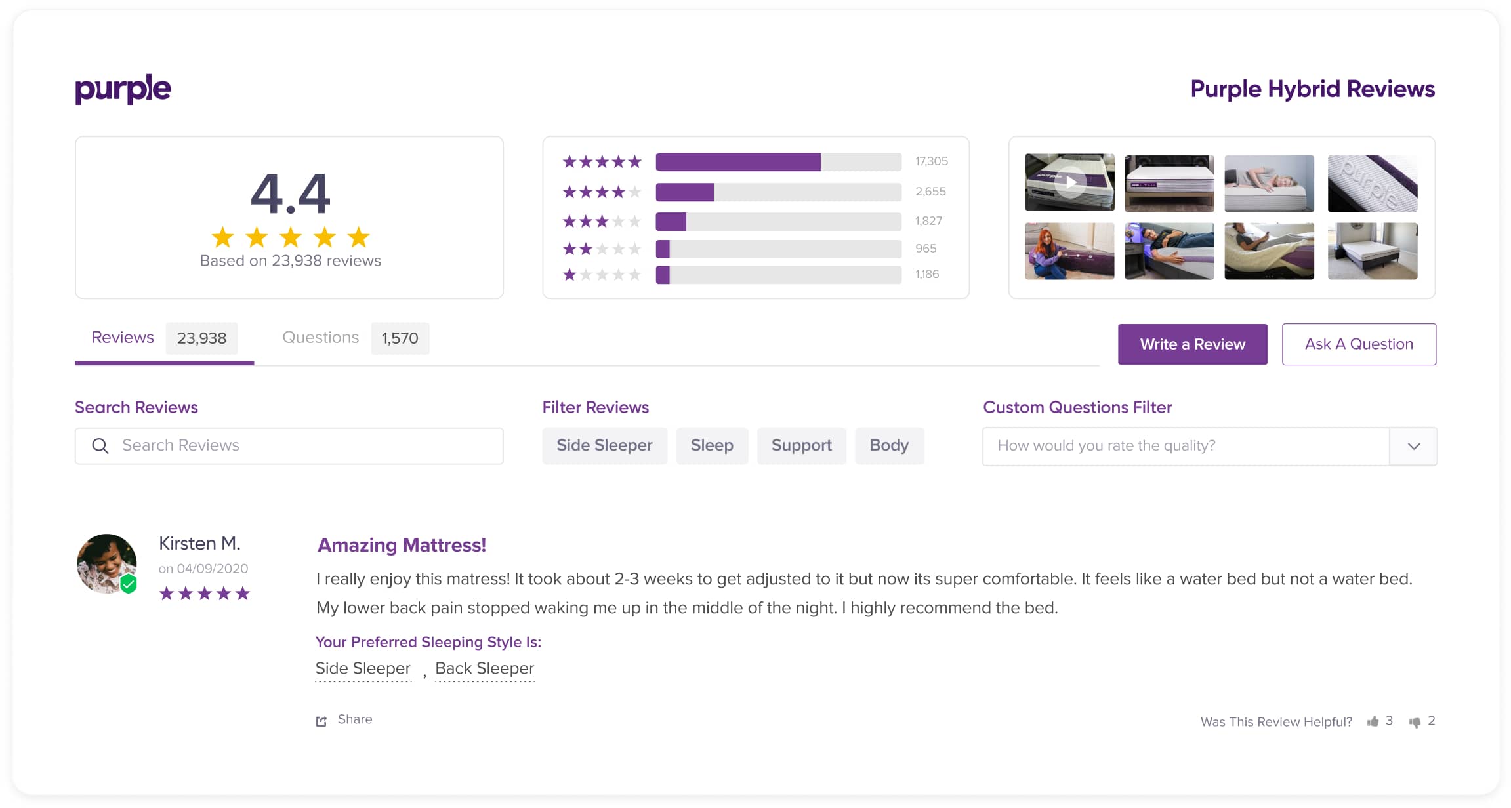Click the 17,305 five-star progress bar

click(778, 161)
